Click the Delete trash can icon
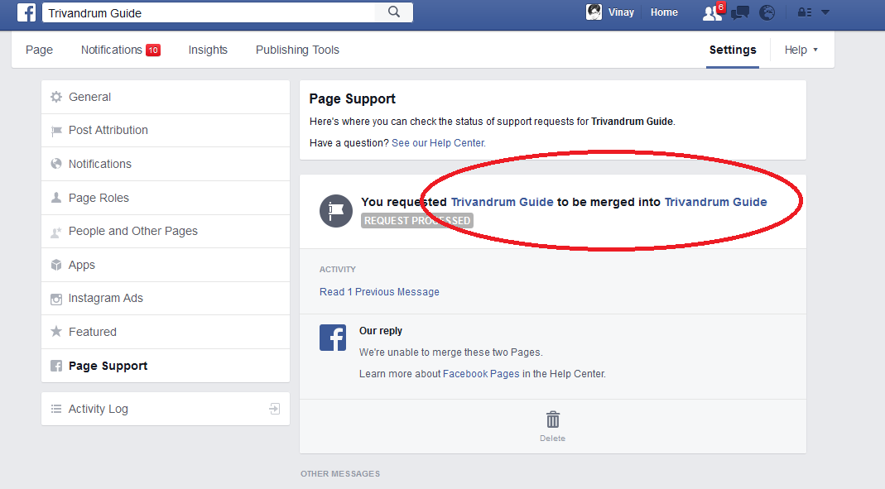 pyautogui.click(x=553, y=419)
